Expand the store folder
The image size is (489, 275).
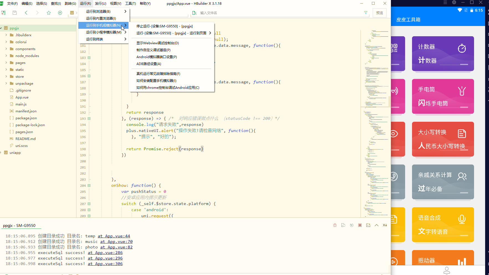[x=6, y=77]
